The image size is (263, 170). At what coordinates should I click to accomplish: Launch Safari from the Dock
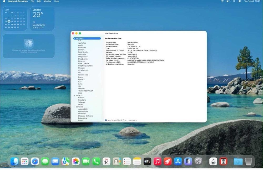(x=35, y=162)
